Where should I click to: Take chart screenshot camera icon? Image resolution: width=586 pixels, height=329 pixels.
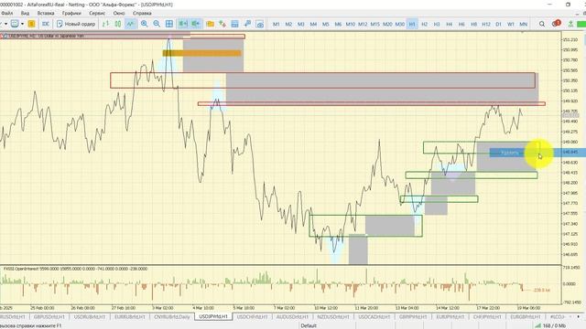(260, 24)
